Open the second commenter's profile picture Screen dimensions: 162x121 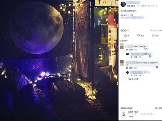tap(122, 63)
